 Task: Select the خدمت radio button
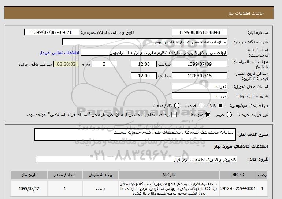tap(201, 106)
